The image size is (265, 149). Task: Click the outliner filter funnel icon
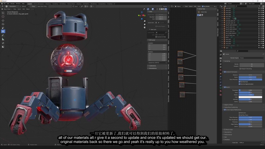tap(259, 6)
